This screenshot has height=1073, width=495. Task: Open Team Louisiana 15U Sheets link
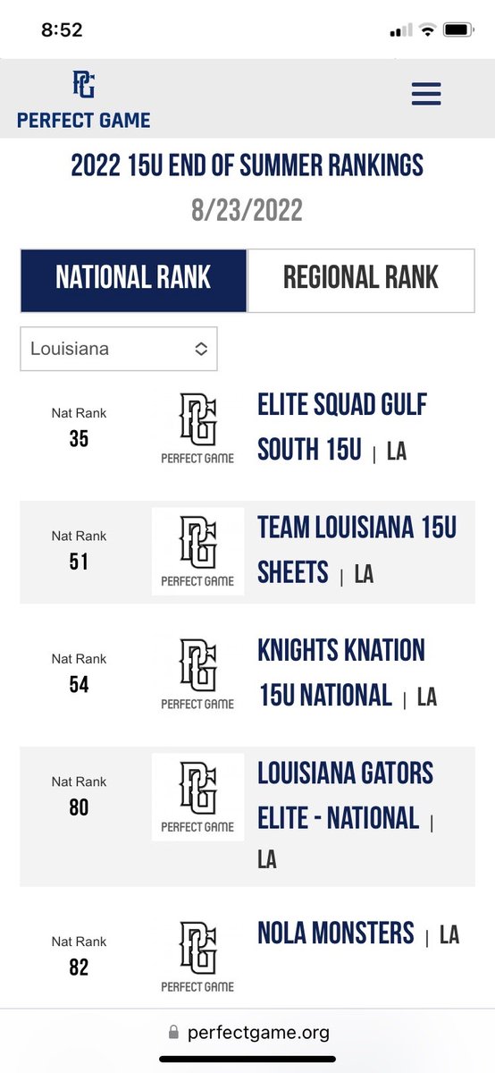tap(357, 551)
